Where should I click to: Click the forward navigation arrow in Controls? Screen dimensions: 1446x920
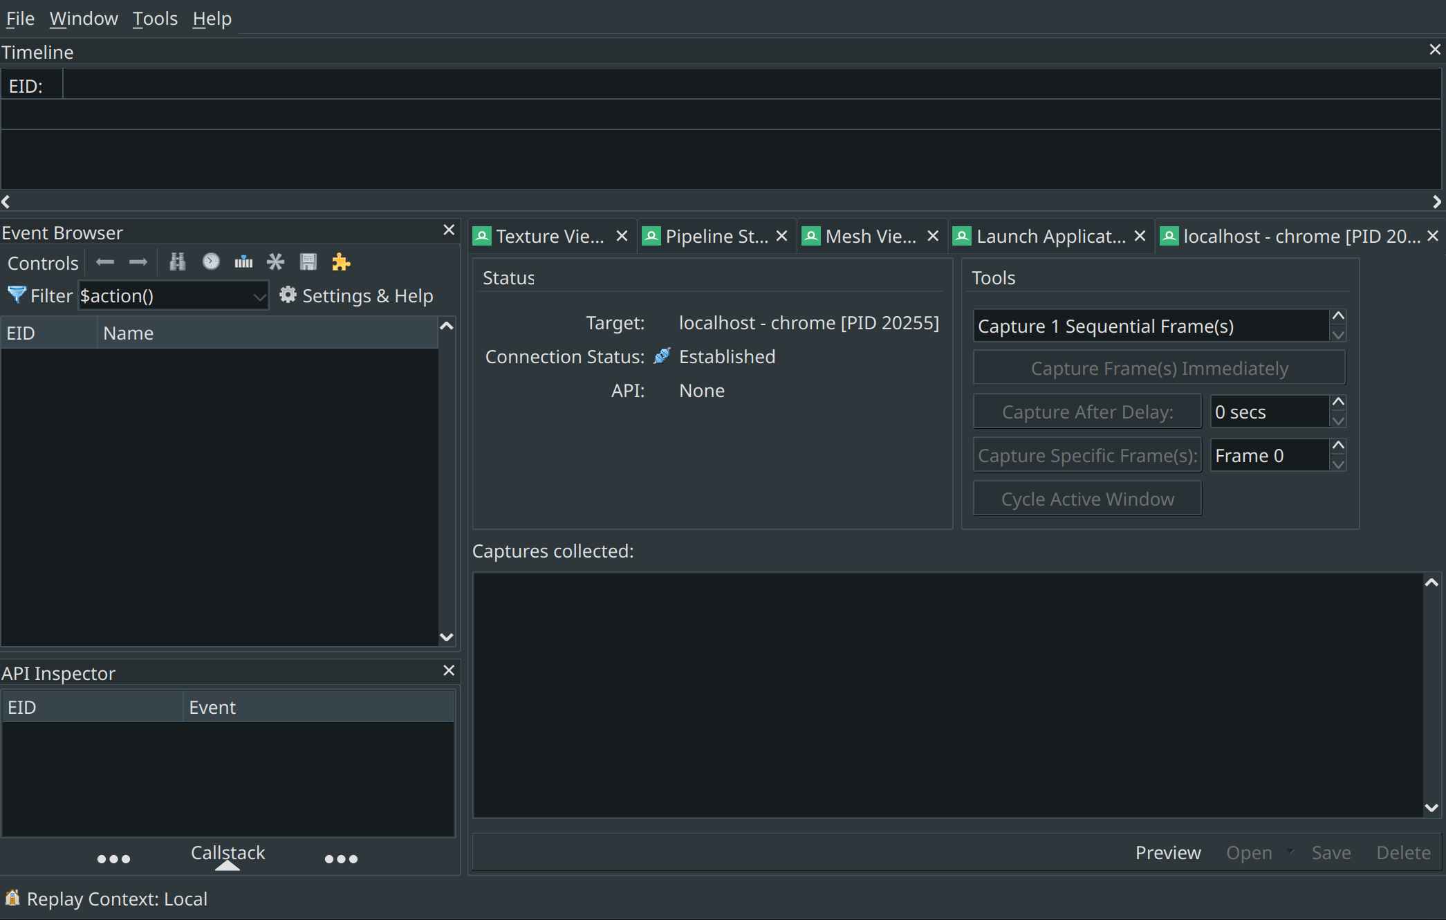138,261
